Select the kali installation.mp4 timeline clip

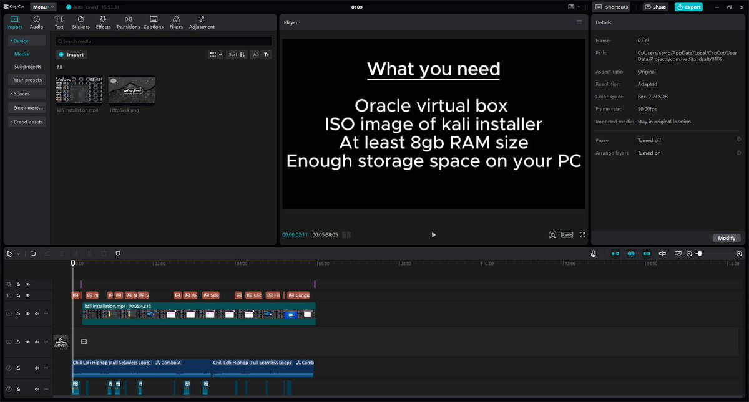coord(199,313)
